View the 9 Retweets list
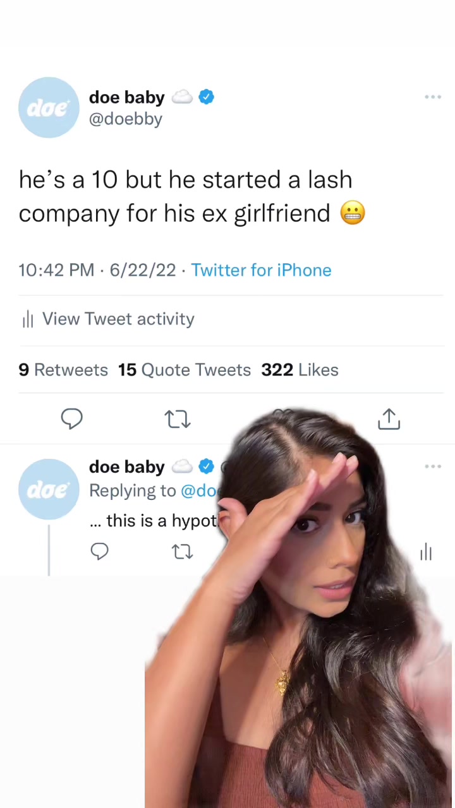 (x=63, y=370)
